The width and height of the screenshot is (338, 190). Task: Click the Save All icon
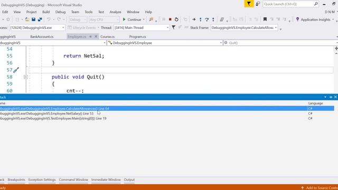point(40,20)
